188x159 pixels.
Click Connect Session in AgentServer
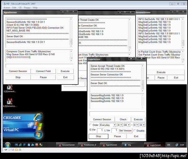tap(18, 71)
